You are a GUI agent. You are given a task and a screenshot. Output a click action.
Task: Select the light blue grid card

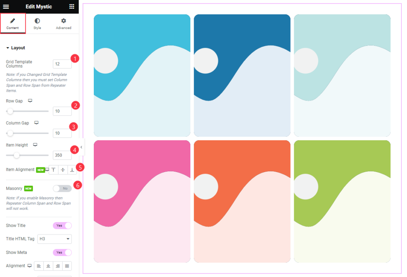click(142, 75)
